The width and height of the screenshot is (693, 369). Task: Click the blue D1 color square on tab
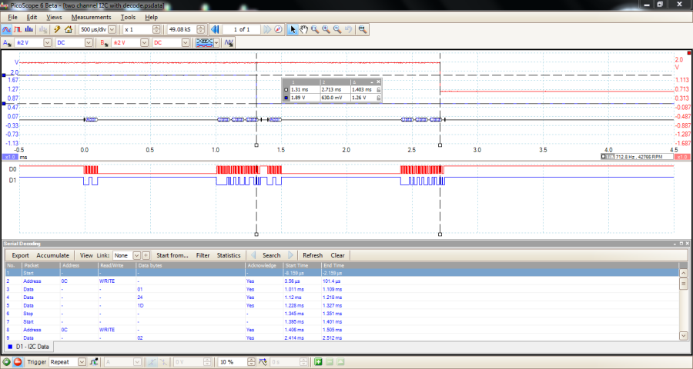tap(9, 347)
